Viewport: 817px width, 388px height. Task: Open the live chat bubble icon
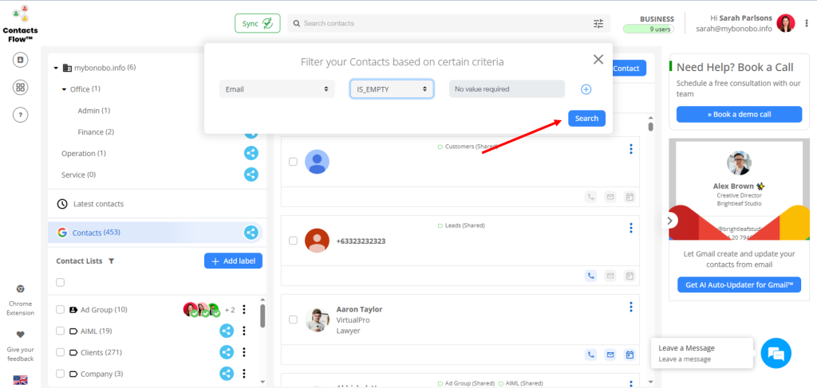[776, 353]
